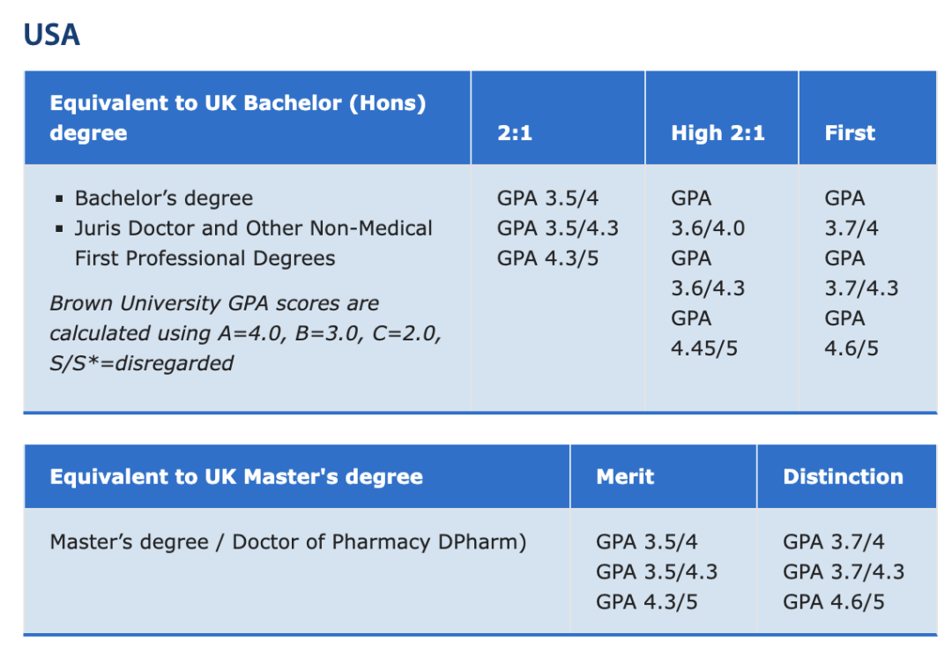Click the Brown University GPA note
Image resolution: width=952 pixels, height=649 pixels.
245,333
